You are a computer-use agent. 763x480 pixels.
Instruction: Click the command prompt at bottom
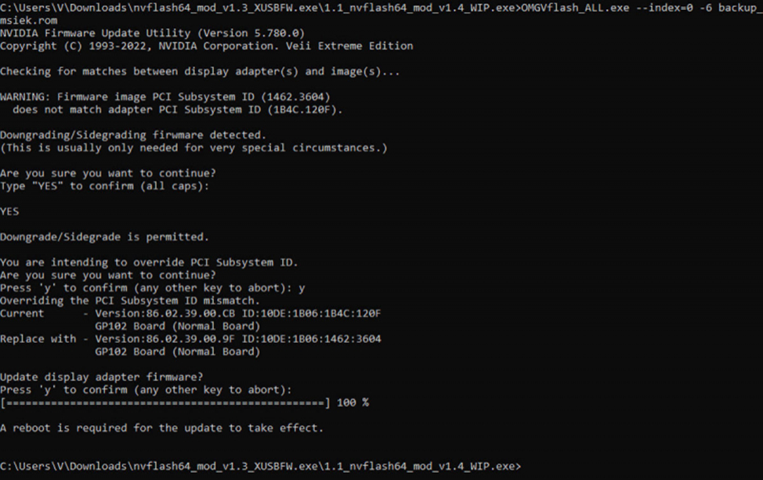(260, 467)
